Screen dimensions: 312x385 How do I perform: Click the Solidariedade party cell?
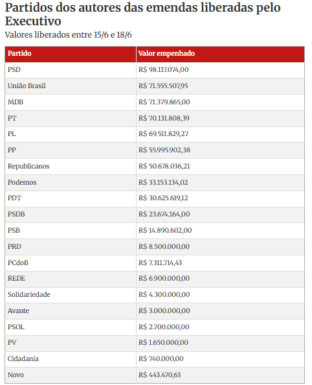point(71,295)
